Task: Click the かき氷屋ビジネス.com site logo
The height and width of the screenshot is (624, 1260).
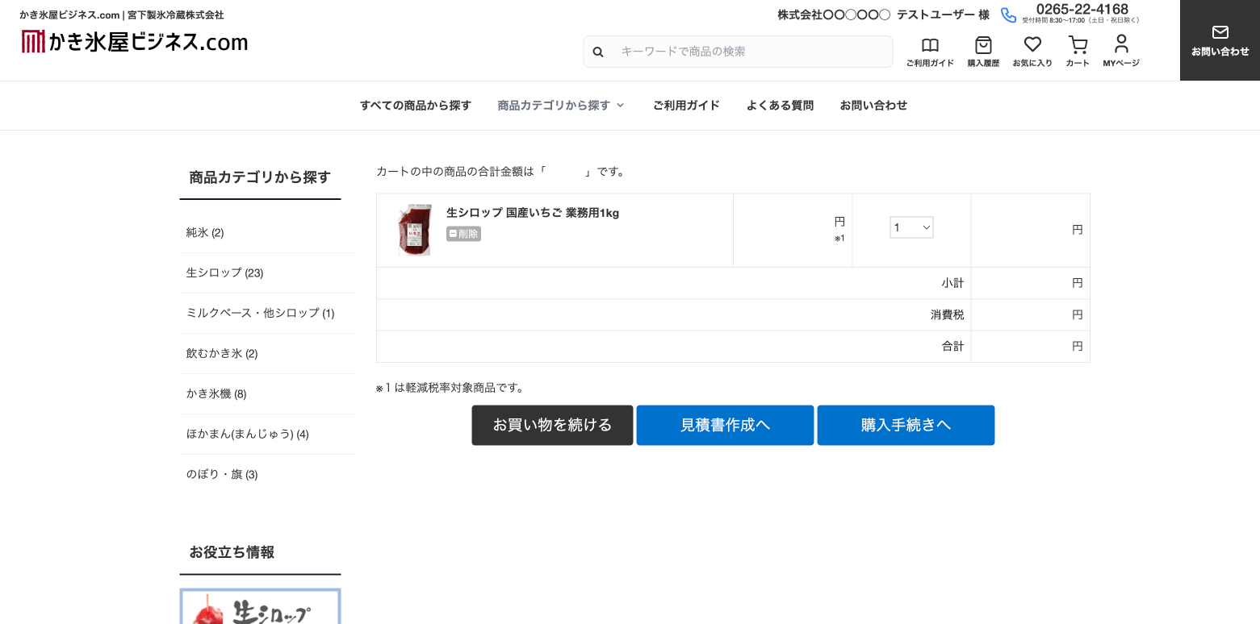Action: click(135, 41)
